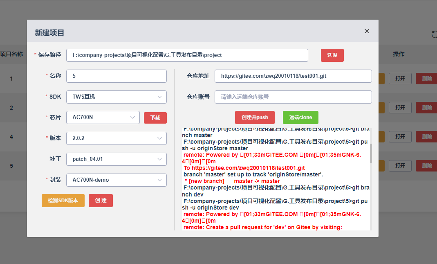Click the 保存路径 input field
The height and width of the screenshot is (264, 437).
pos(187,55)
